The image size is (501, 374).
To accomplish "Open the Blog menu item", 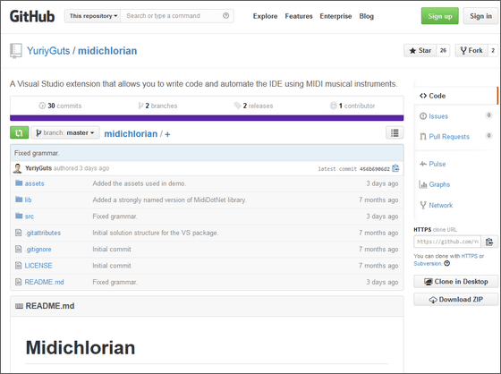I will [x=366, y=16].
